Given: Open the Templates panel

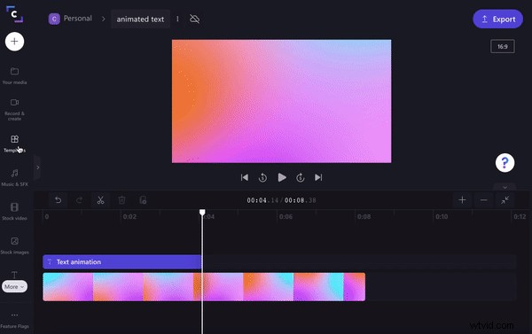Looking at the screenshot, I should coord(14,144).
